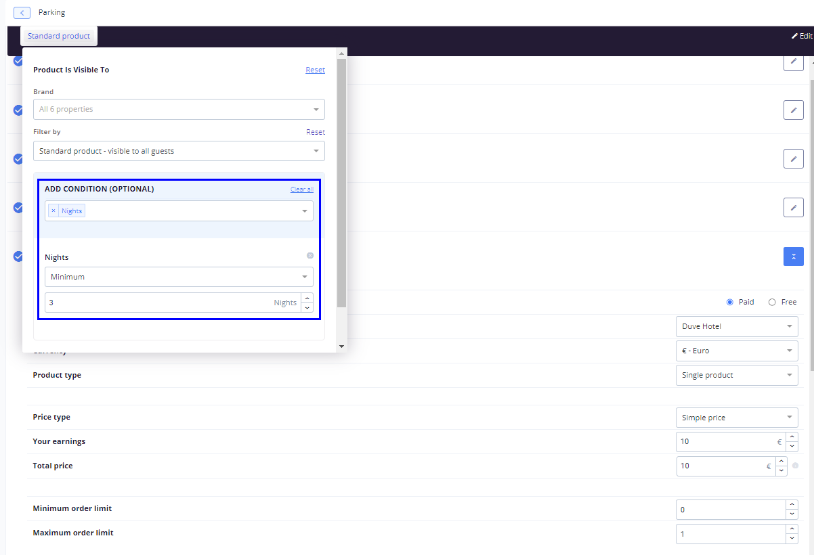Click Reset next to Product Is Visible To

tap(315, 70)
